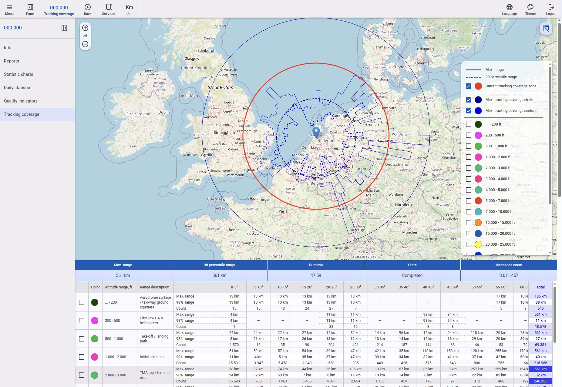Zoom in on the map
The image size is (562, 387).
[x=85, y=28]
